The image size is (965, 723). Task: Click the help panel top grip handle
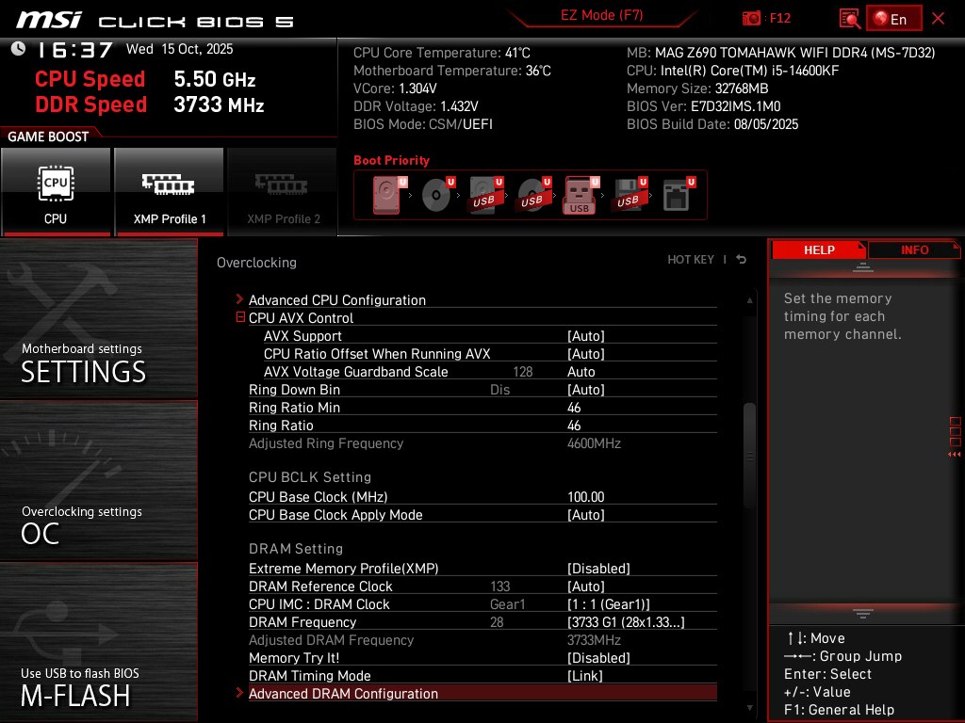click(x=863, y=266)
